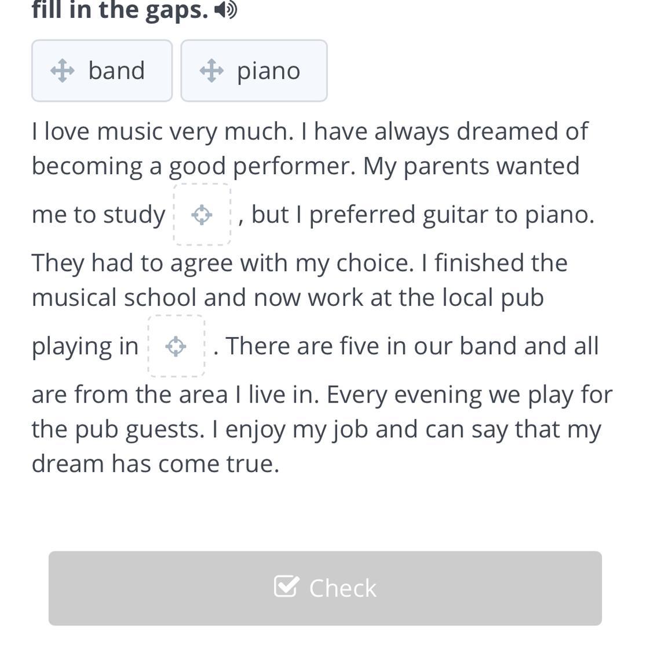Viewport: 650px width, 651px height.
Task: Click the move handle icon beside "piano"
Action: coord(211,71)
